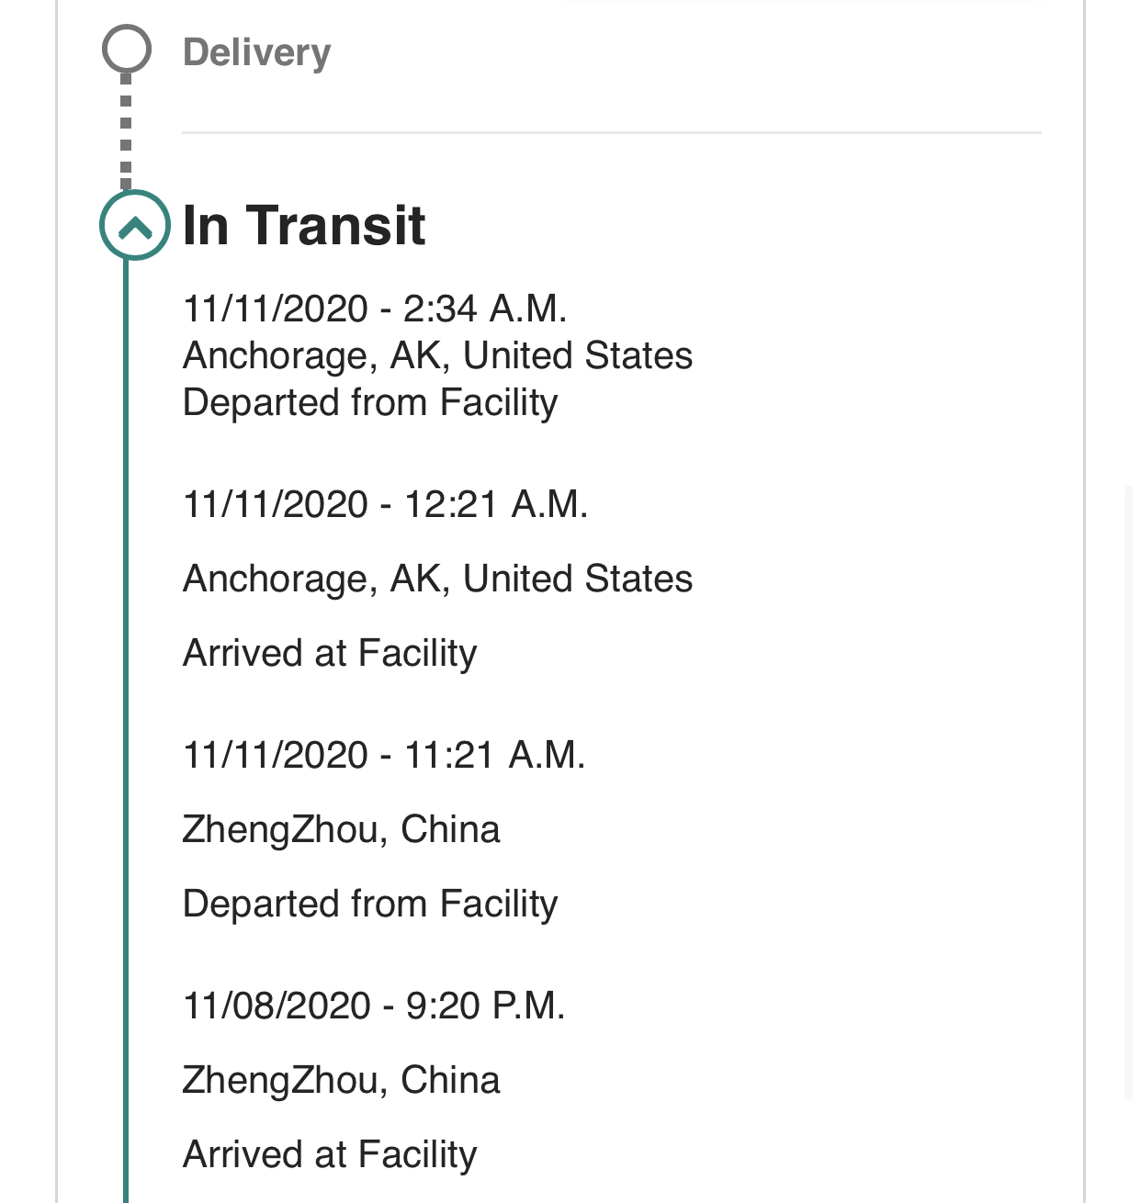Viewport: 1141px width, 1203px height.
Task: Click the 11/11/2020 12:21 A.M. timestamp
Action: click(386, 504)
